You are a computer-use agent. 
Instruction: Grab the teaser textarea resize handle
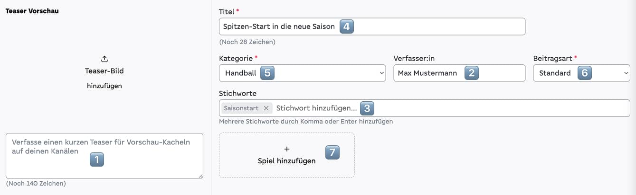pyautogui.click(x=200, y=176)
